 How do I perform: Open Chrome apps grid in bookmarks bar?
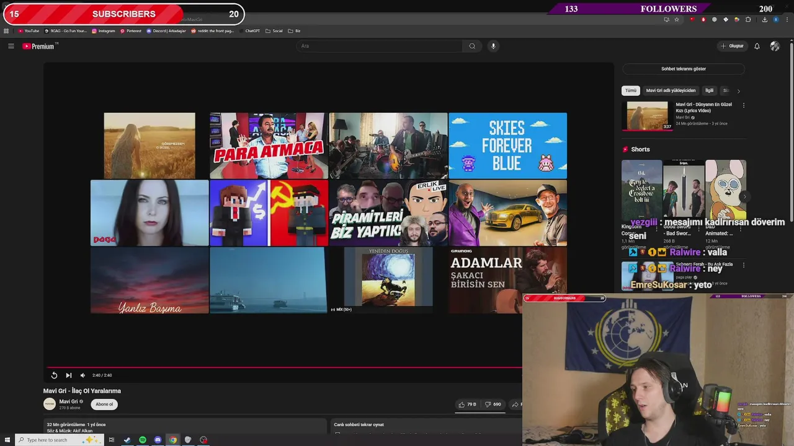(6, 31)
